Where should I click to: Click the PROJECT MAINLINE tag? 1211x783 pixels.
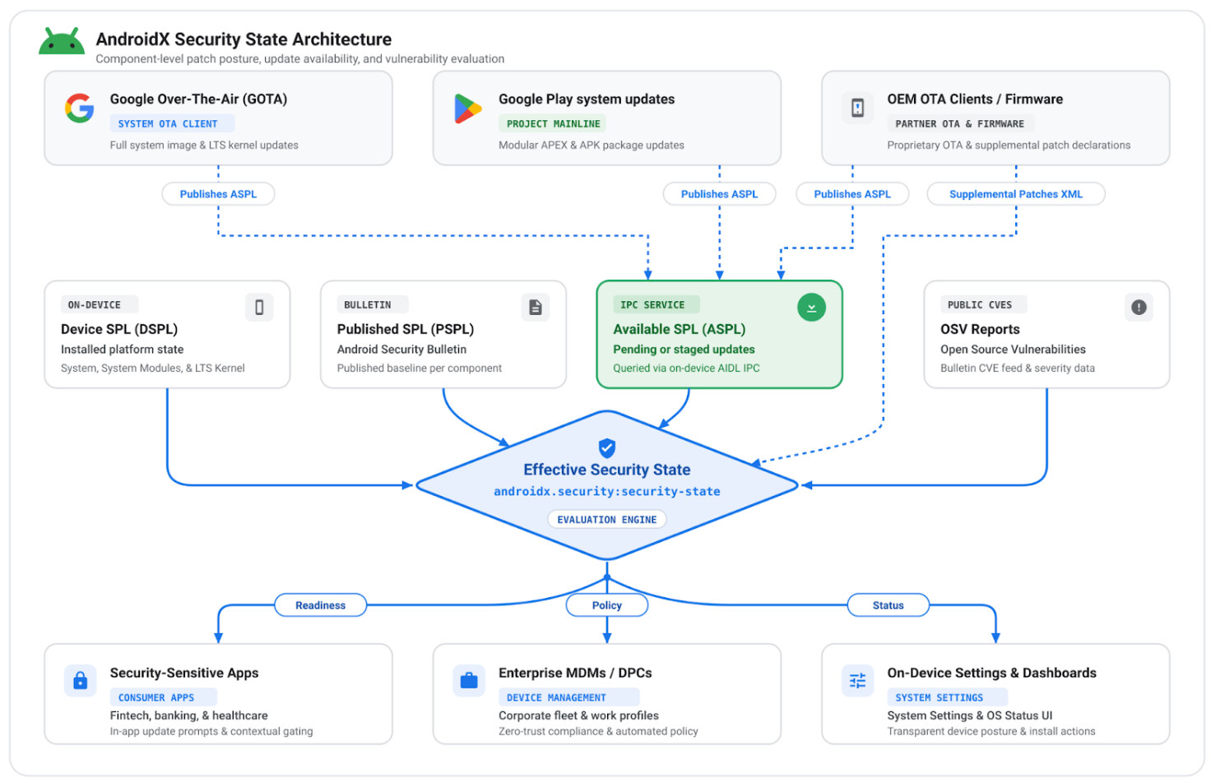(554, 123)
